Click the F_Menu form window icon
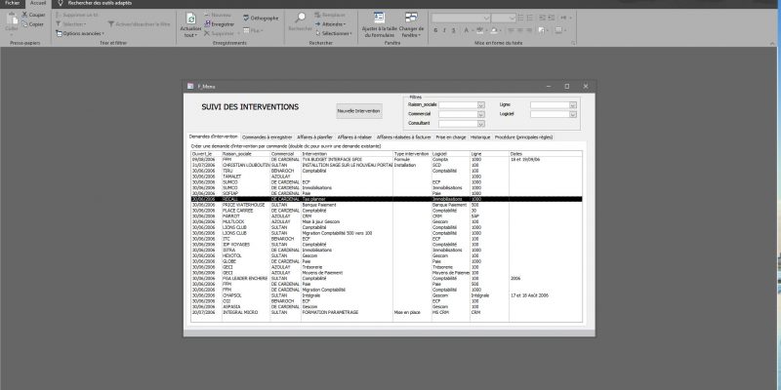 [190, 86]
